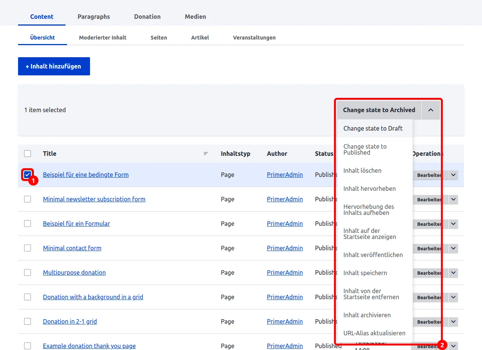Viewport: 482px width, 350px height.
Task: Expand operations dropdown for Example donation thank you page
Action: click(453, 346)
